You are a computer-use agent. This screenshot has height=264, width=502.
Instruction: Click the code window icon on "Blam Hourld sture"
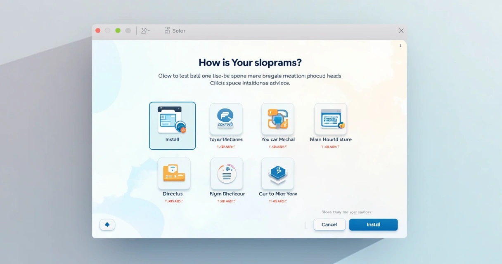[x=330, y=119]
